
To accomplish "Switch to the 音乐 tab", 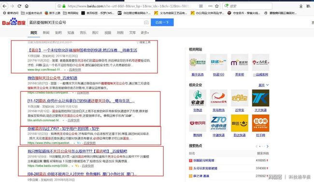I will 83,32.
